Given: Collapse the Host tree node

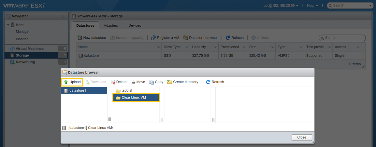Looking at the screenshot, I should pos(8,25).
